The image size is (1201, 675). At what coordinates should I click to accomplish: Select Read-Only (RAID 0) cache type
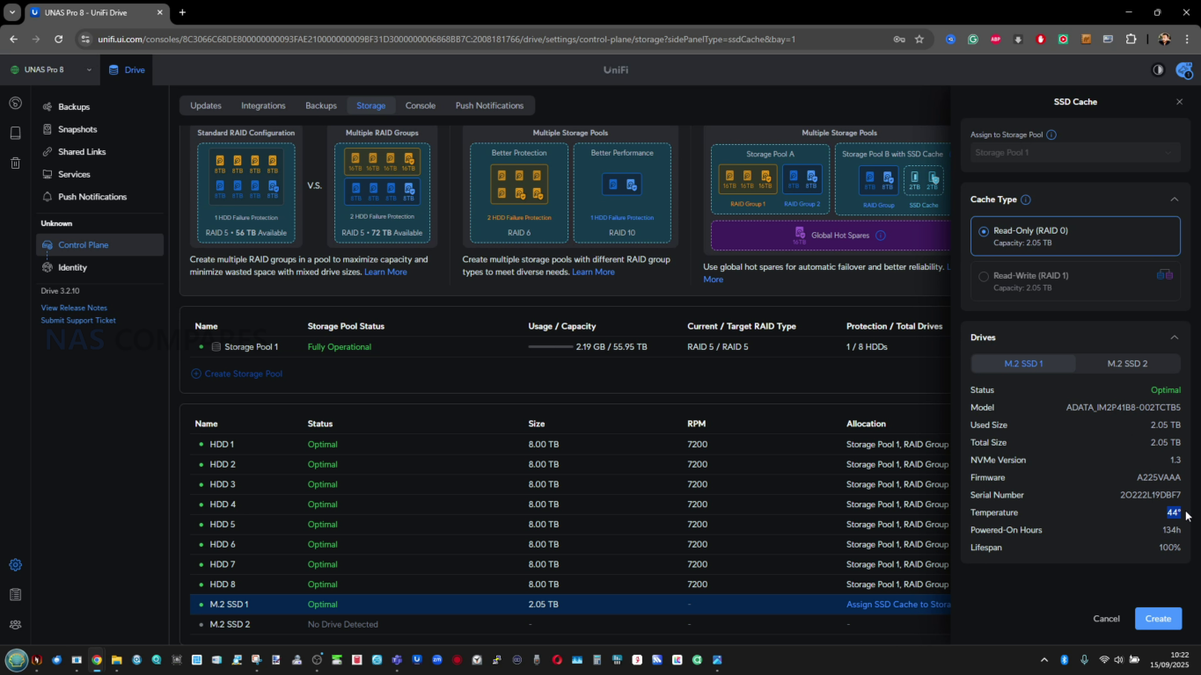click(1075, 236)
